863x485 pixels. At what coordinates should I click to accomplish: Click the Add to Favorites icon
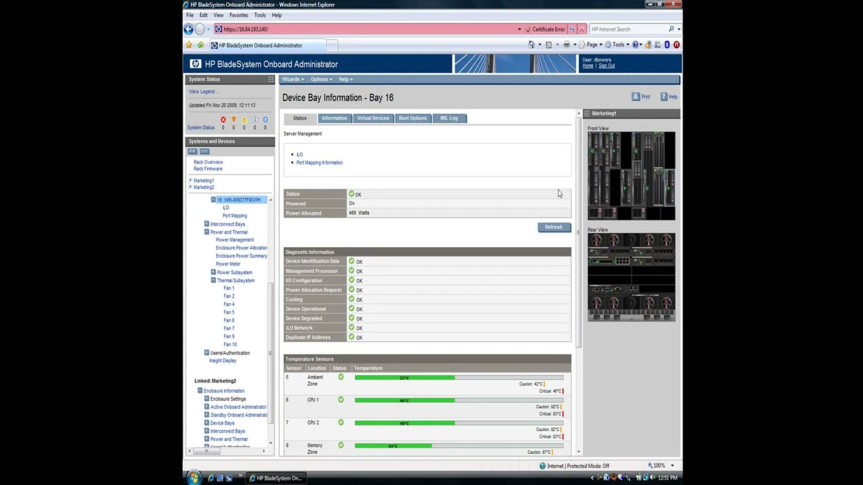[200, 45]
